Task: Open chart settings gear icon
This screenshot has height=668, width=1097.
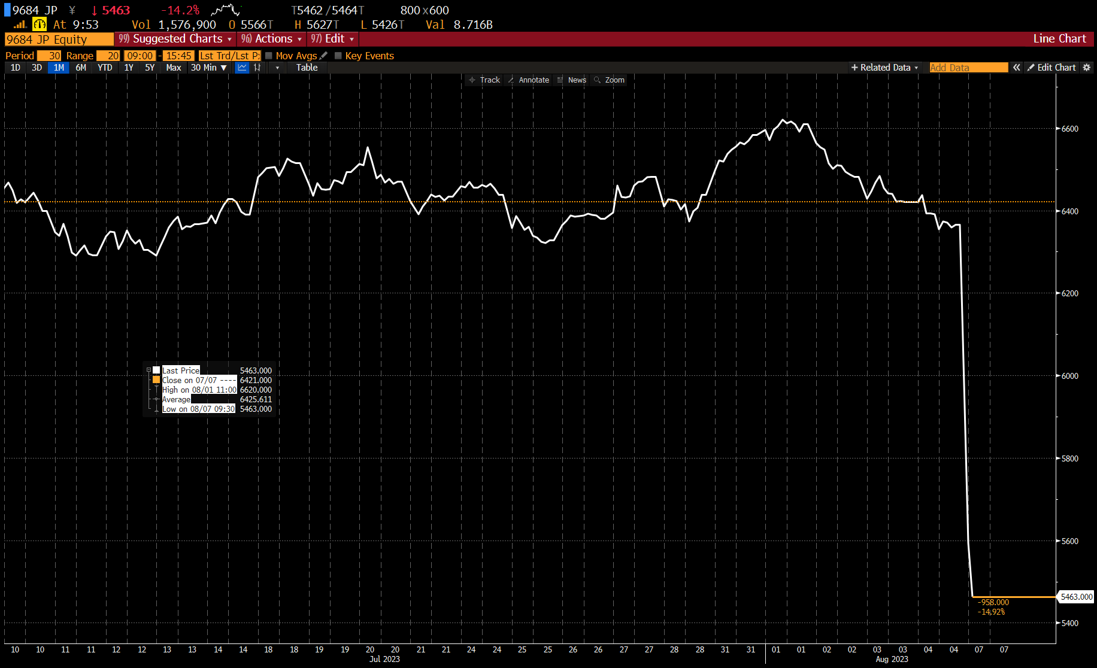Action: click(x=1087, y=68)
